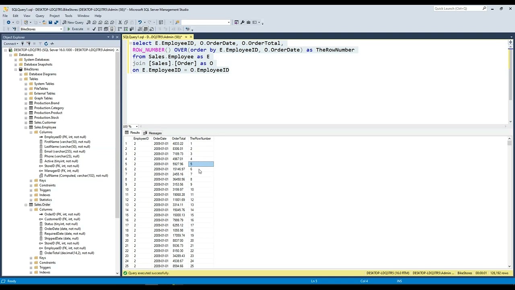Open the Tools menu
Image resolution: width=515 pixels, height=290 pixels.
(68, 16)
